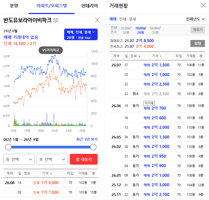This screenshot has width=209, height=200.
Task: Click the 매매최고 2억 8,500 value
Action: [x=145, y=40]
